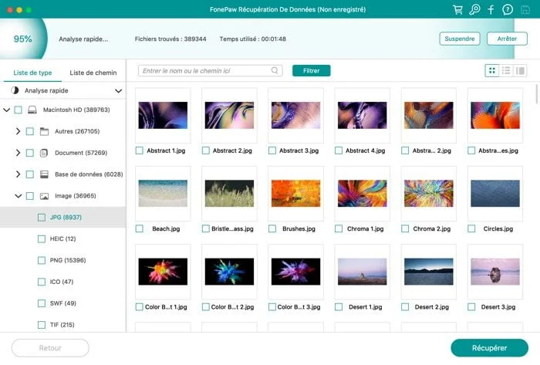Collapse the Image (36965) category
Image resolution: width=540 pixels, height=365 pixels.
[x=18, y=196]
